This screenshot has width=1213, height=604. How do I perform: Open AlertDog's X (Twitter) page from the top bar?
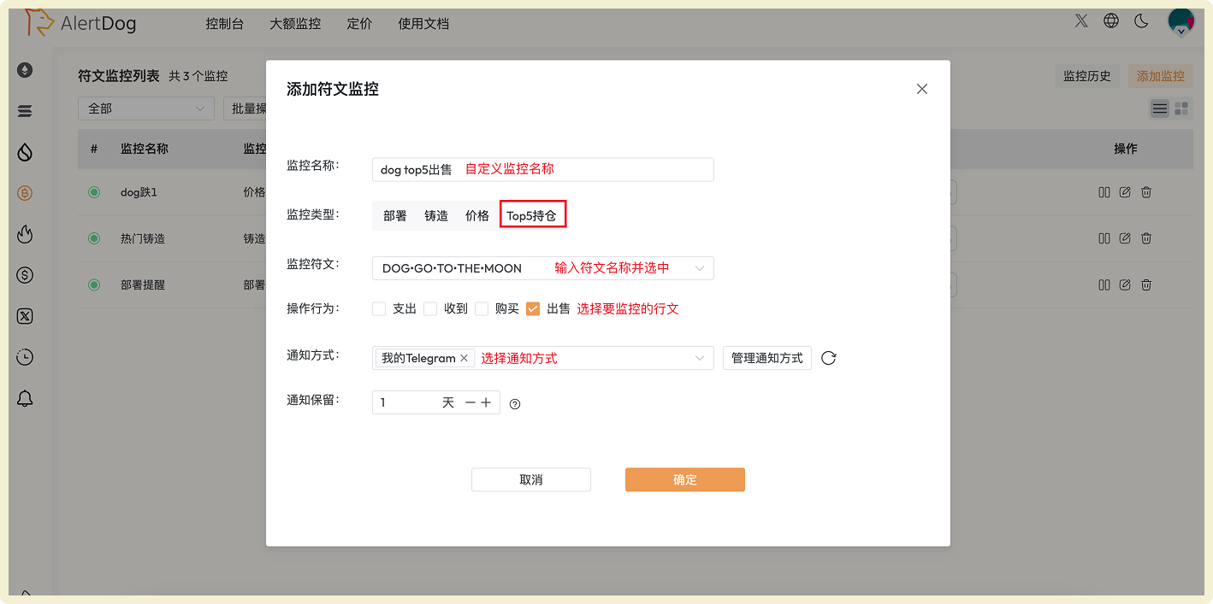tap(1080, 21)
